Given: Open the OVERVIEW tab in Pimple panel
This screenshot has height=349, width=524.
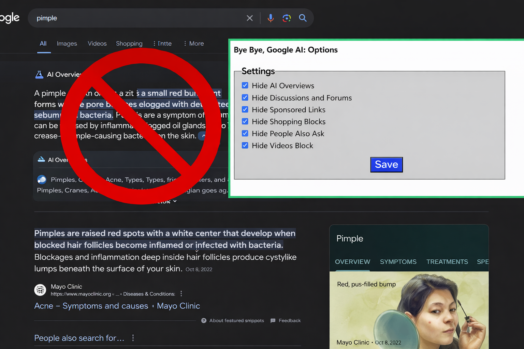Looking at the screenshot, I should pyautogui.click(x=352, y=262).
